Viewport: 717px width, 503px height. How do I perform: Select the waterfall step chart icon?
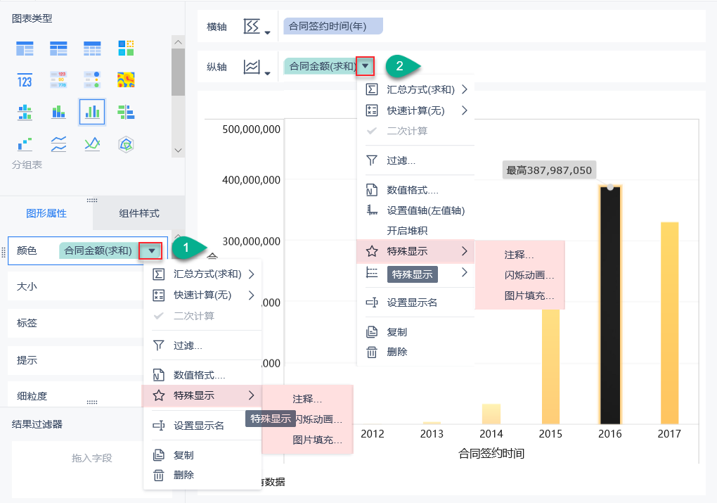25,144
